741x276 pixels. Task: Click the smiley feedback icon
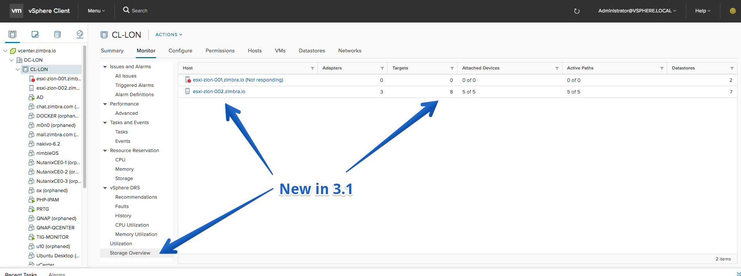pos(733,11)
